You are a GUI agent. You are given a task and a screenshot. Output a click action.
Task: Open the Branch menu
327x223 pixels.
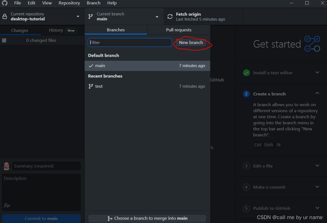[93, 3]
